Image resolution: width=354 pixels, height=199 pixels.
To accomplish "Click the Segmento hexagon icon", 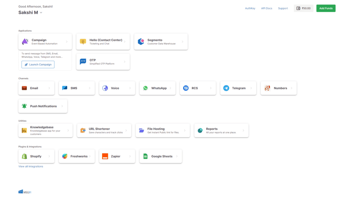I will pos(141,41).
